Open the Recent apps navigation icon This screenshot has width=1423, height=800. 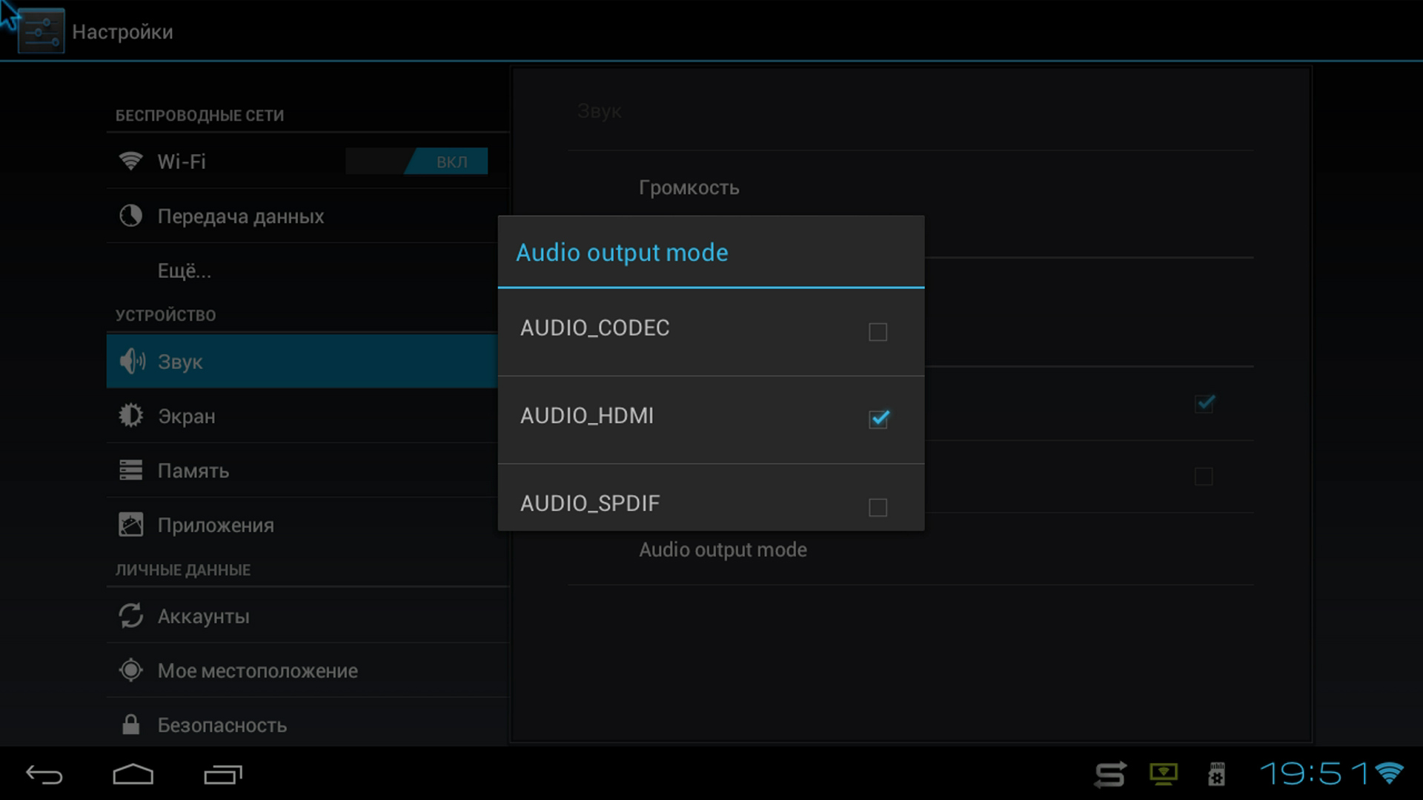click(x=223, y=775)
